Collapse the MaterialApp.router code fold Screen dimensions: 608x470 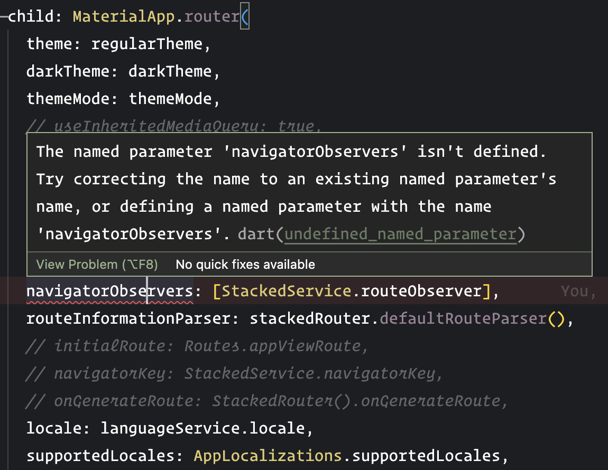pyautogui.click(x=4, y=16)
